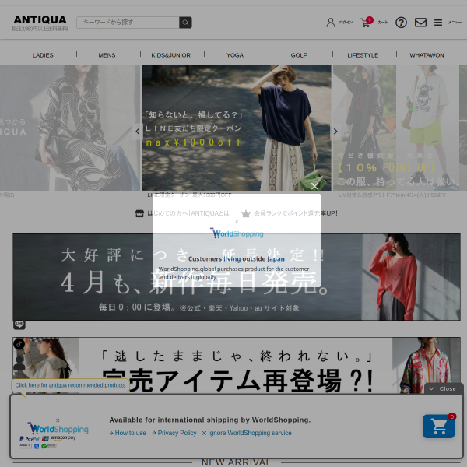Click 'Available for international shipping by WorldShopping' text
467x467 pixels.
pos(210,420)
